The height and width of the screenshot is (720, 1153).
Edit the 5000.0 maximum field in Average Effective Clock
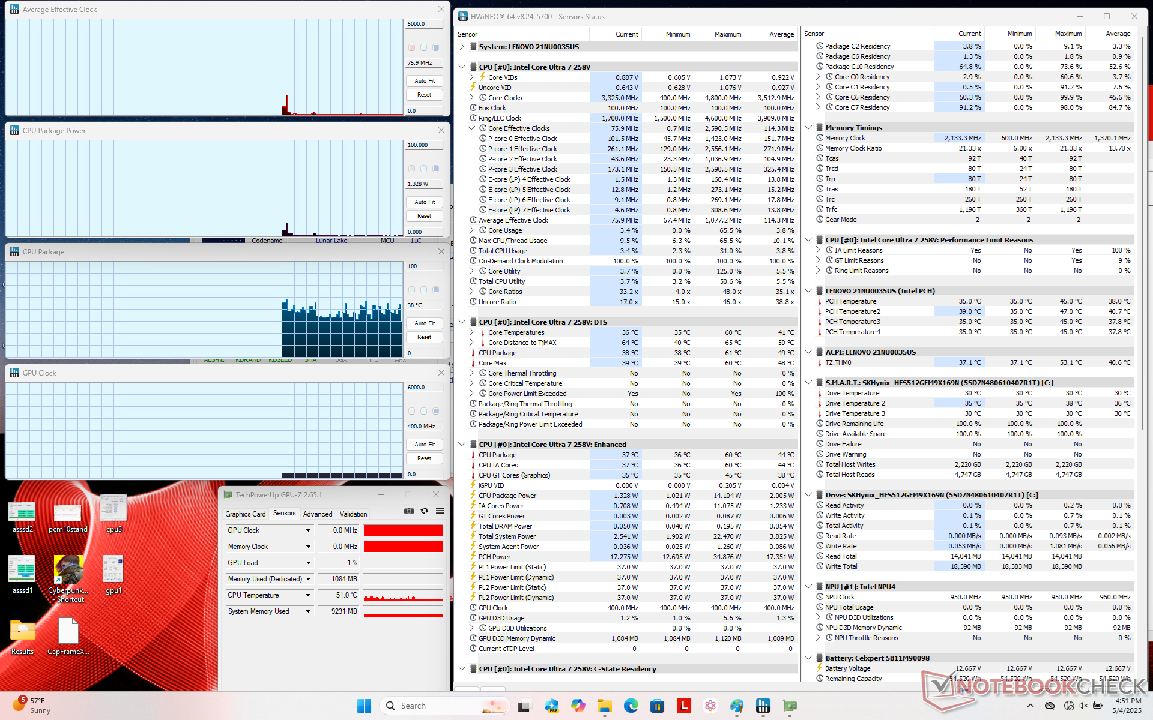425,24
